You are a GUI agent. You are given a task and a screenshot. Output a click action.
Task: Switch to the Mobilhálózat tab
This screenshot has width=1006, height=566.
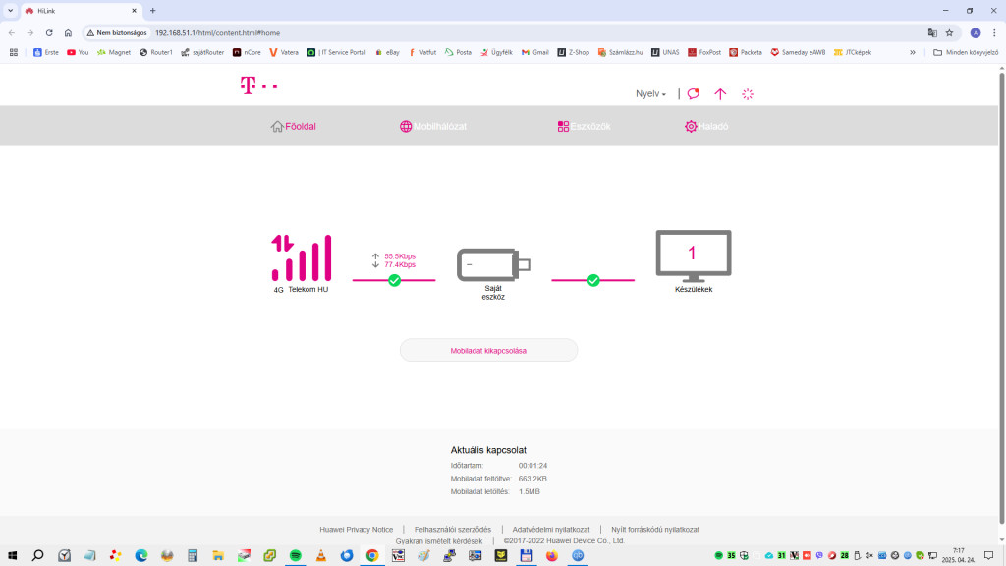point(433,127)
